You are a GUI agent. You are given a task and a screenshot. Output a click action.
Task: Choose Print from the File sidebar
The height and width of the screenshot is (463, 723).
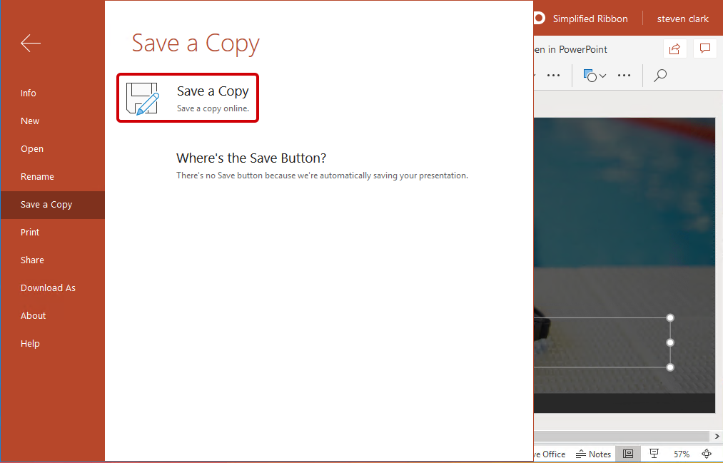(x=30, y=232)
